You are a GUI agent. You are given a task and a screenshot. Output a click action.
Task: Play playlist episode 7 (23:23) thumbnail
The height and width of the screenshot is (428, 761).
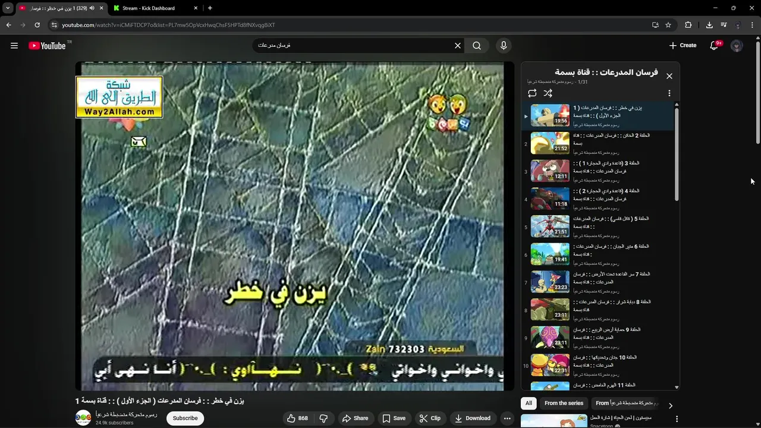(x=550, y=282)
